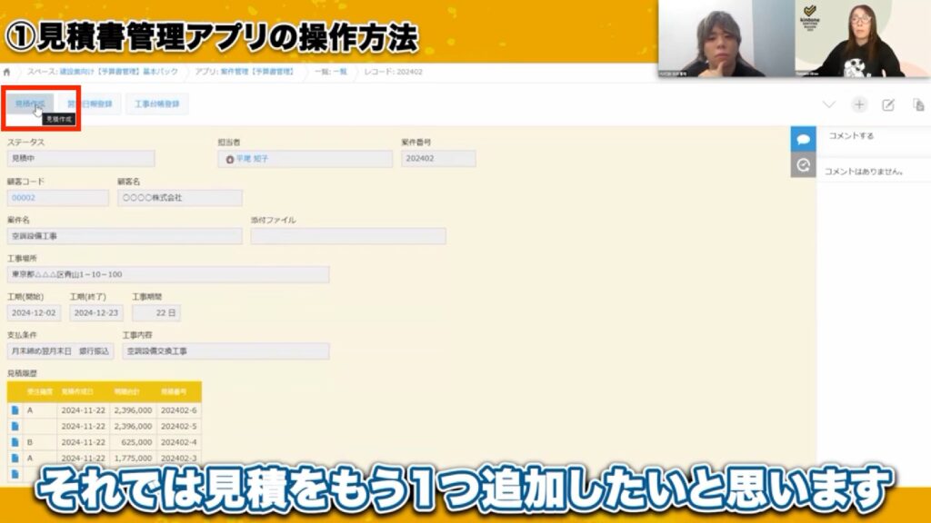Click the address 東京都△△△区青山1-10-100
931x523 pixels.
tap(168, 274)
